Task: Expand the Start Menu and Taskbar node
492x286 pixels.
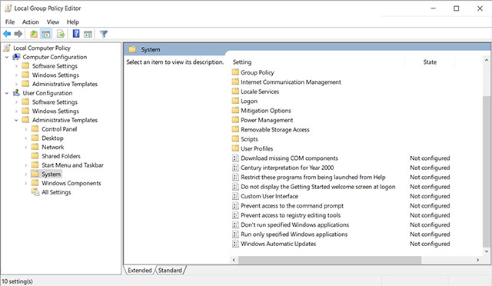Action: (x=25, y=165)
